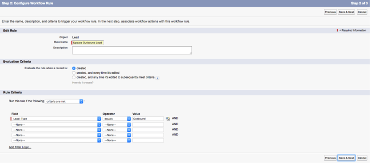Click inside the Description text area
370x163 pixels.
coord(132,50)
